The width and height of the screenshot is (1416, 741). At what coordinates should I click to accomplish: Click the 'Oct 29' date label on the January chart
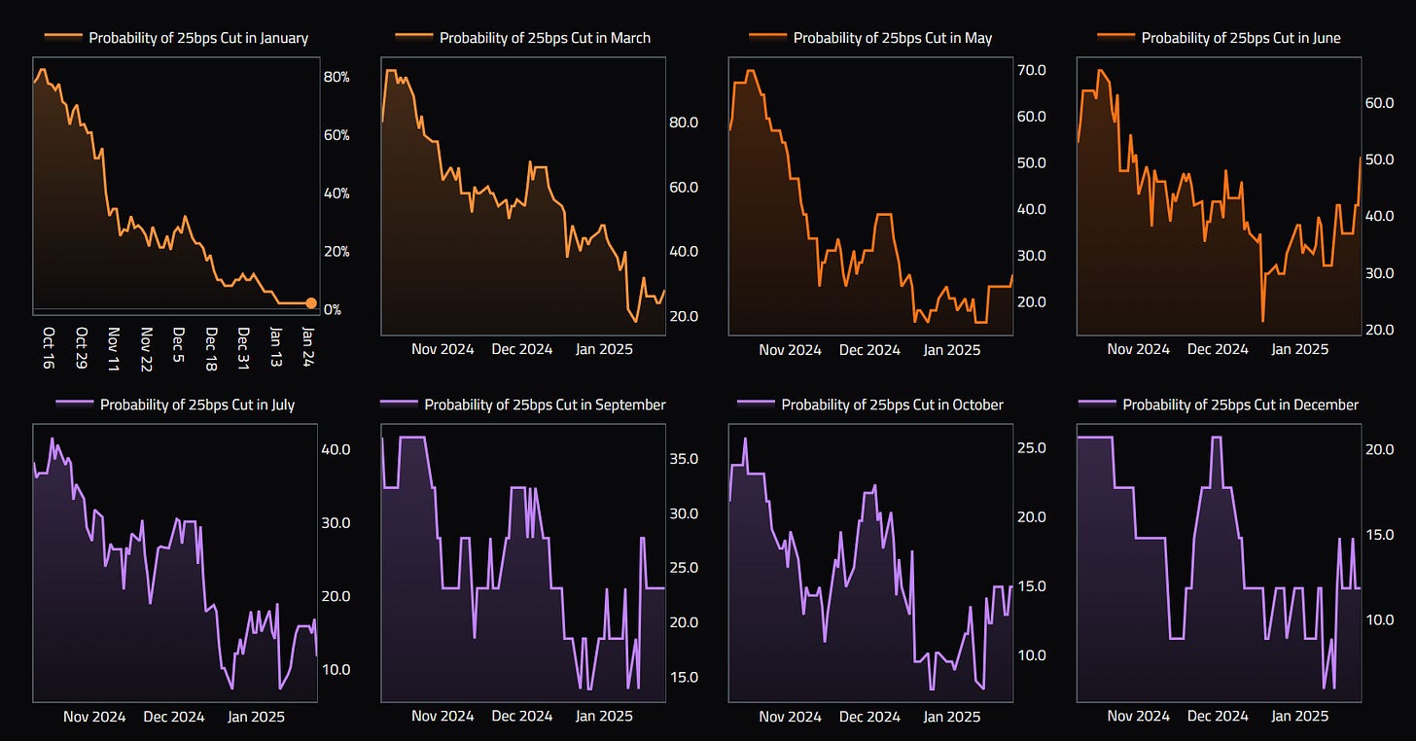point(81,348)
